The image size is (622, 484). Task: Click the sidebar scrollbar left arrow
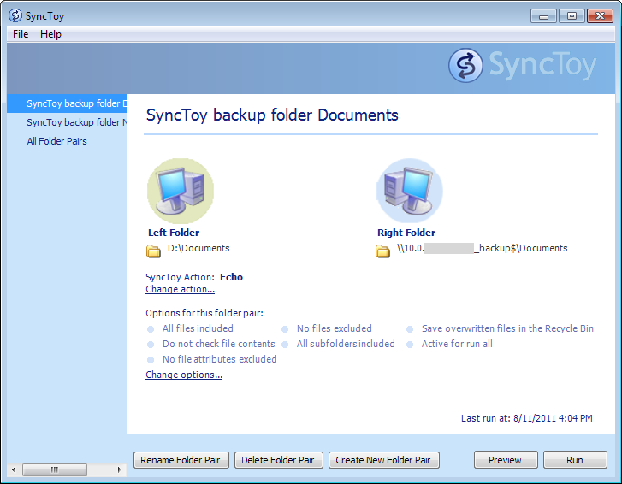(x=14, y=469)
